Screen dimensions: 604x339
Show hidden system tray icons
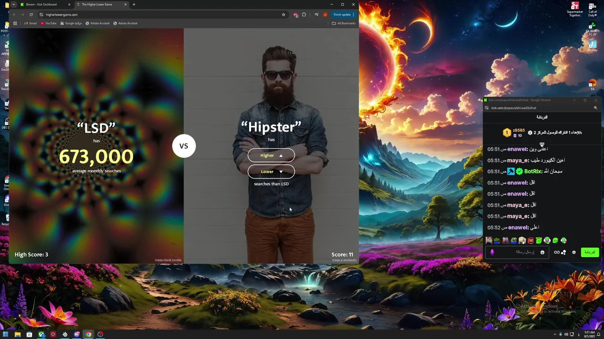click(554, 334)
